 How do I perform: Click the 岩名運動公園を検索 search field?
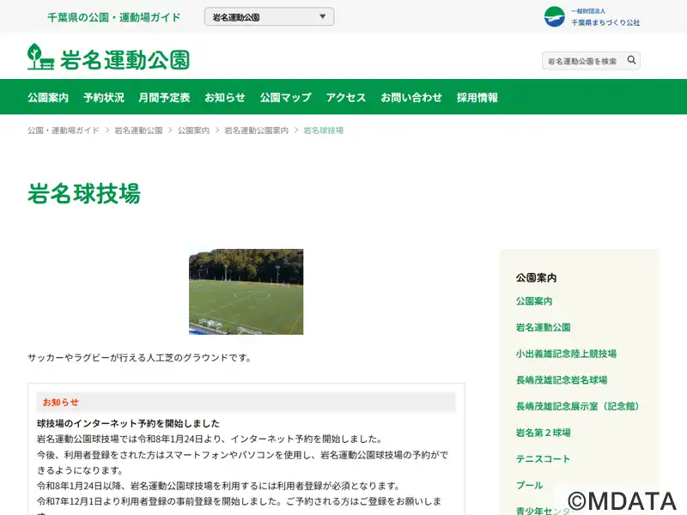582,61
